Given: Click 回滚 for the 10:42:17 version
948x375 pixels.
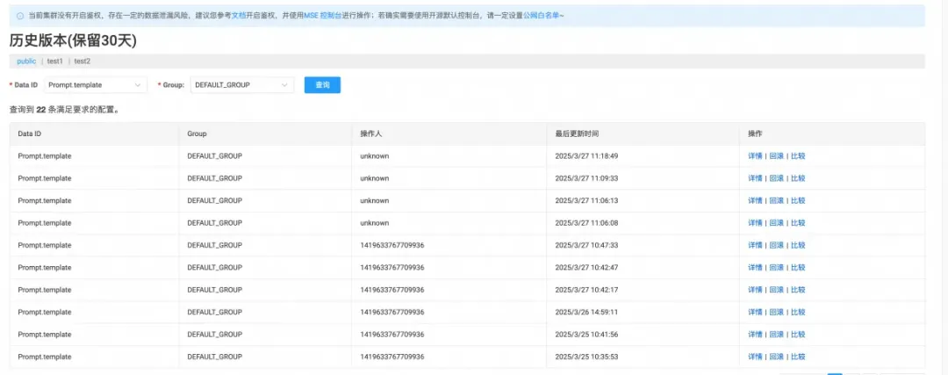Looking at the screenshot, I should (x=776, y=290).
